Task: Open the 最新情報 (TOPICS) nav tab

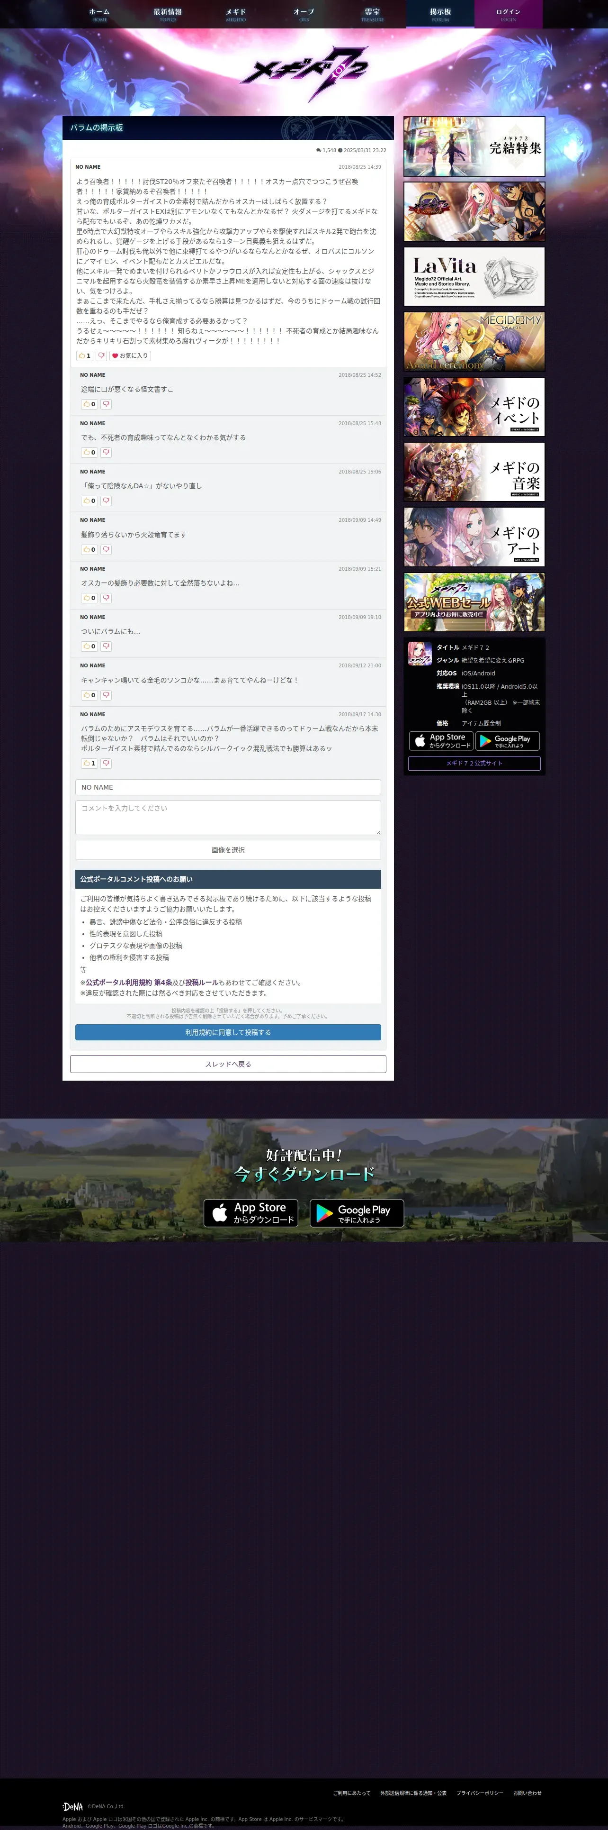Action: click(x=168, y=14)
